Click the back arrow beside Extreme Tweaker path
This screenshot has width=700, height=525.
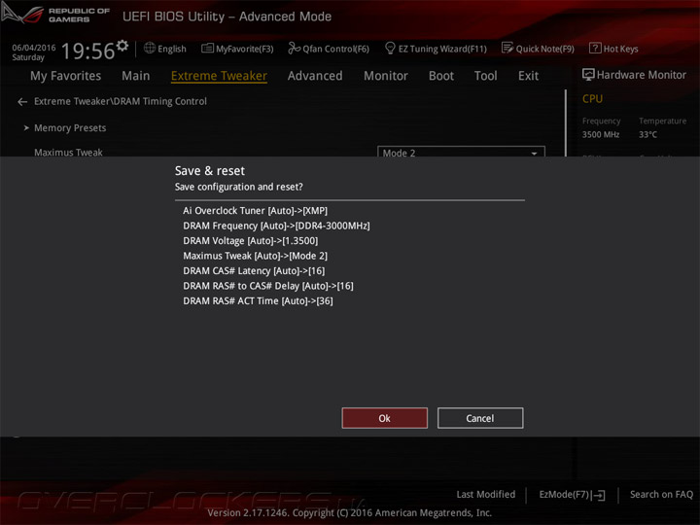pyautogui.click(x=22, y=102)
